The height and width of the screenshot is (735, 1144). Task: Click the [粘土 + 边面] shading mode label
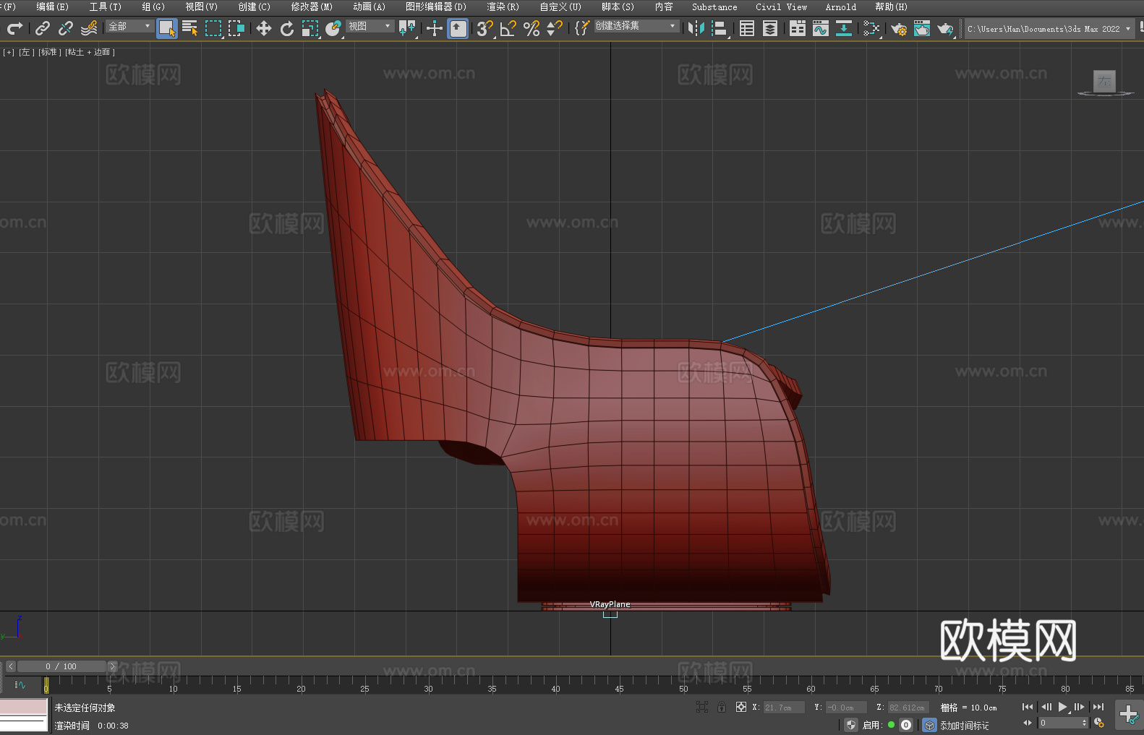coord(90,52)
